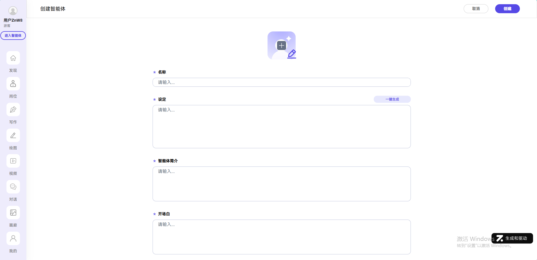Click the user avatar icon
Screen dimensions: 537x260
(13, 11)
